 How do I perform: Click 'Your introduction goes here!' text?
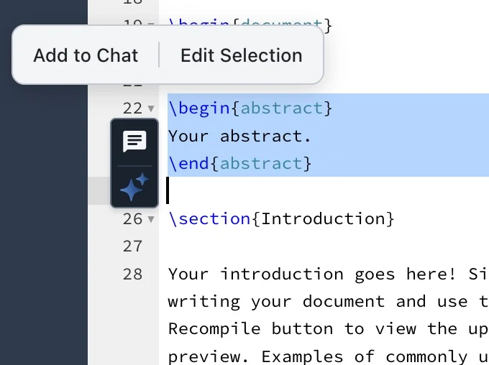(312, 274)
